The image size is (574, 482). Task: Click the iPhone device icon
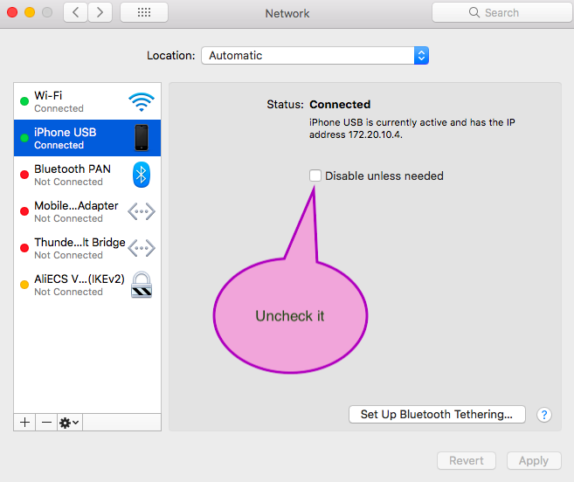tap(141, 138)
